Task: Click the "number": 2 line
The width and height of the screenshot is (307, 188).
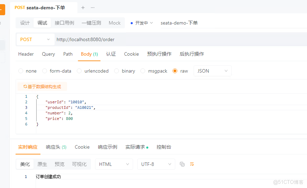Action: (59, 113)
